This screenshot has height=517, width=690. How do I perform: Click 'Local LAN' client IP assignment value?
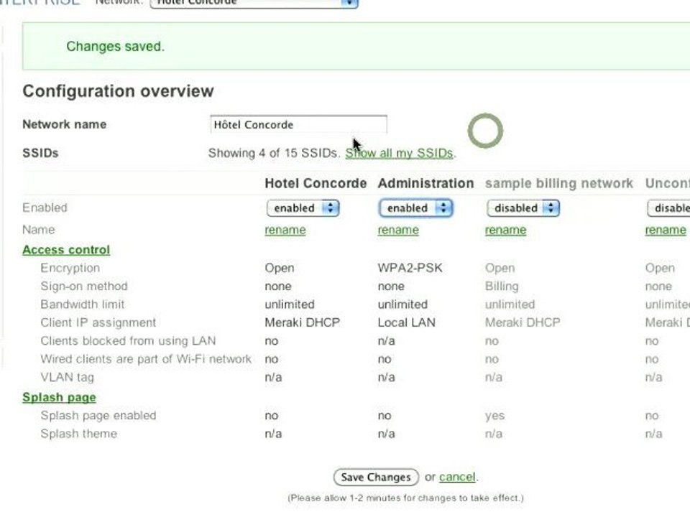click(406, 322)
